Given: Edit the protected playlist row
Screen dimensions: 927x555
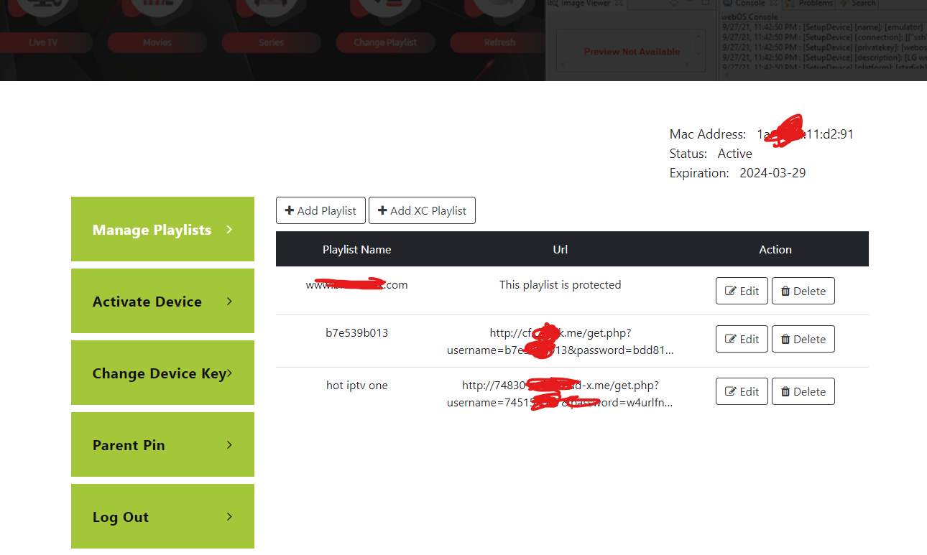Looking at the screenshot, I should point(742,291).
